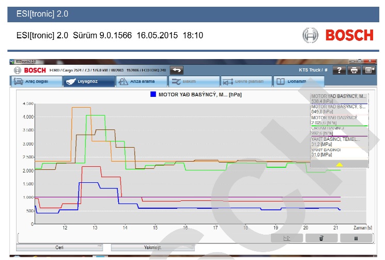Select MOTOR YAĞ BASINCI 2.025,6 legend entry
This screenshot has height=260, width=385.
click(339, 120)
